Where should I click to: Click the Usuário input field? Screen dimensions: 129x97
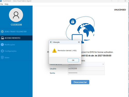[86, 69]
